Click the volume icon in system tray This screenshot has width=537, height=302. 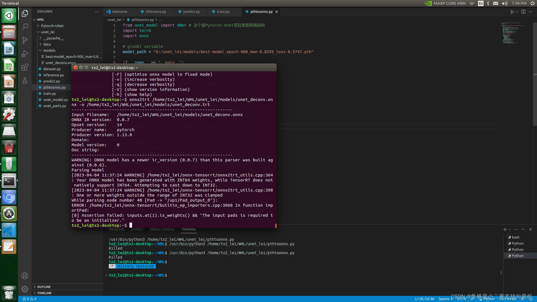[x=505, y=3]
